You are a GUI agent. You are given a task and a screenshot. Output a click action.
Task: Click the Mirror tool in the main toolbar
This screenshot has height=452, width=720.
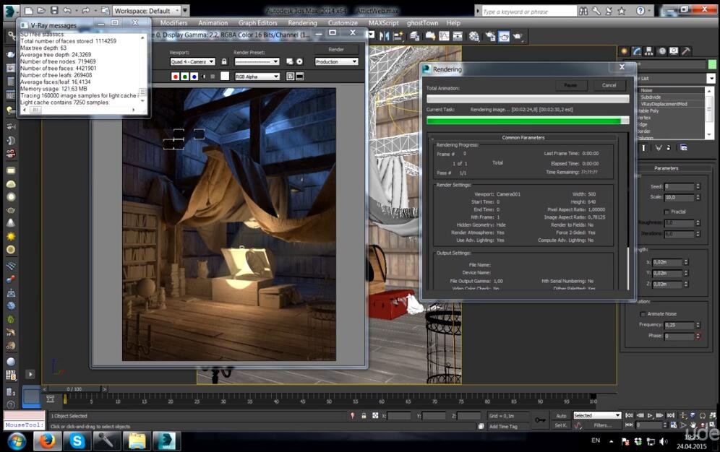click(x=385, y=36)
